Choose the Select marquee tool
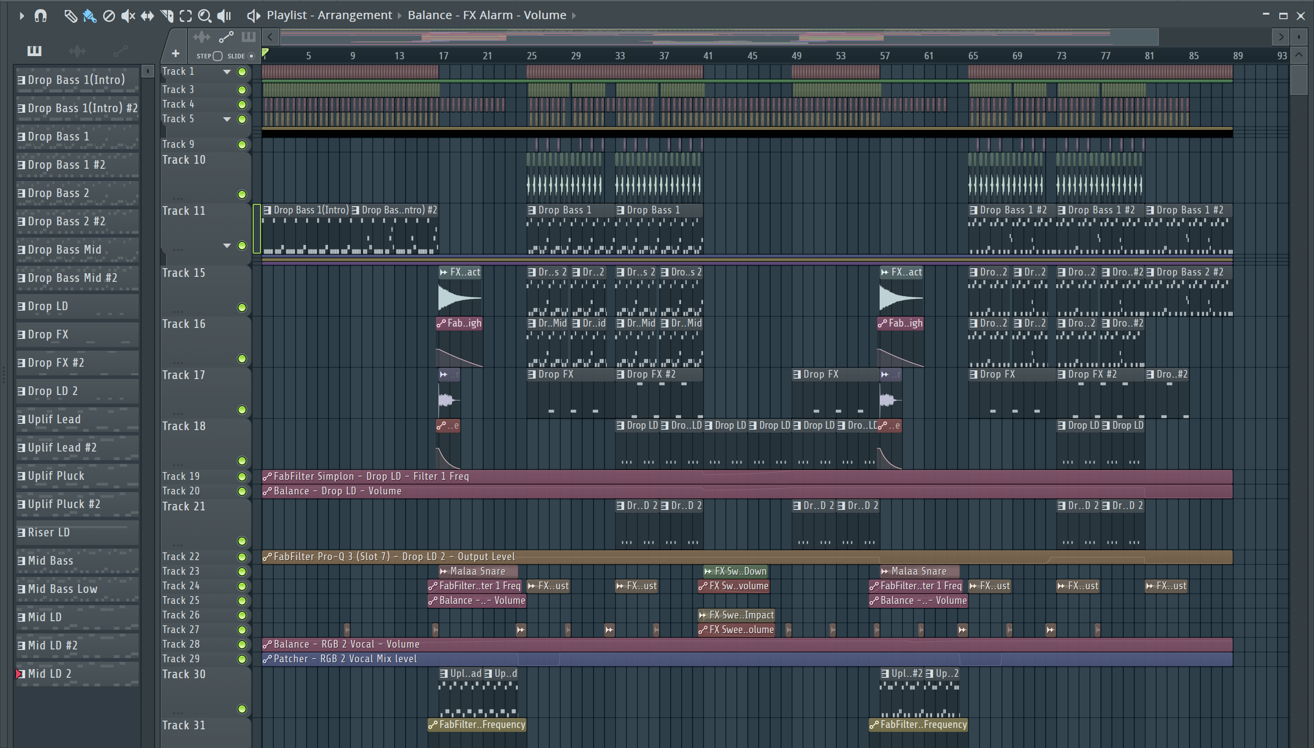 pyautogui.click(x=186, y=16)
